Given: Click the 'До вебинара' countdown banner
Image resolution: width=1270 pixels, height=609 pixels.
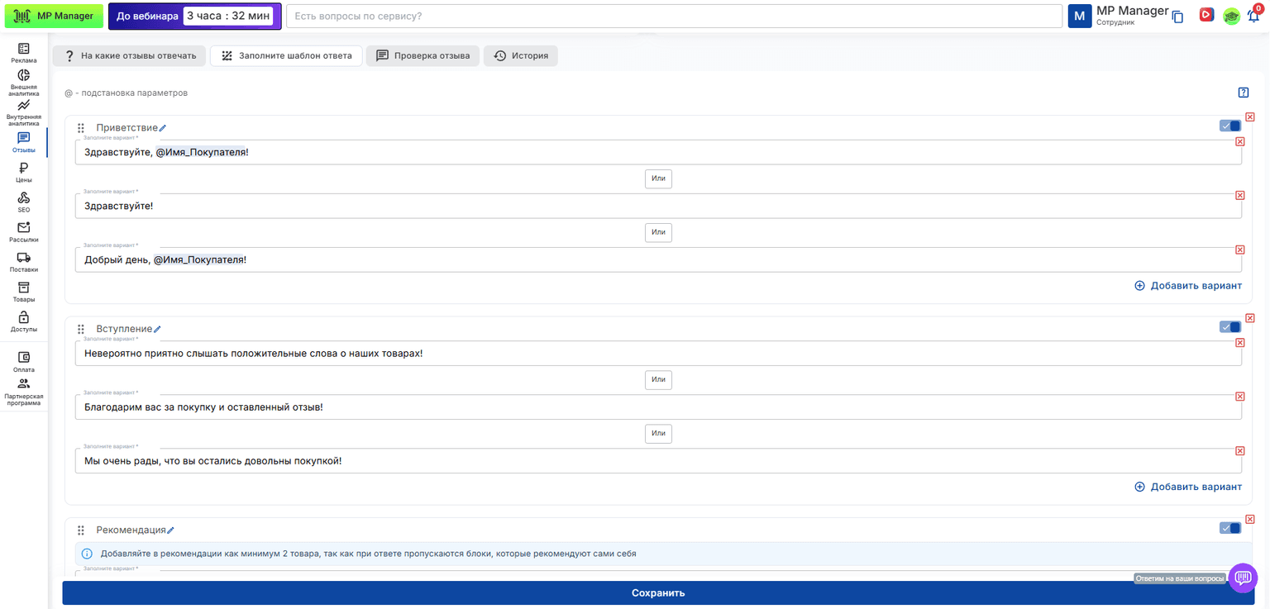Looking at the screenshot, I should (x=194, y=16).
